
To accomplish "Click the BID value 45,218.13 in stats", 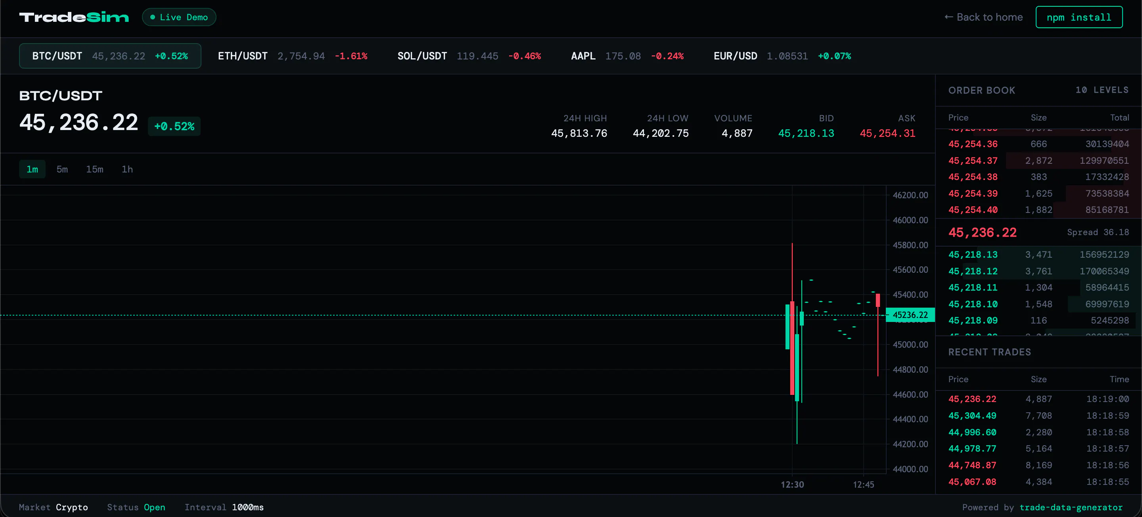I will pyautogui.click(x=806, y=134).
